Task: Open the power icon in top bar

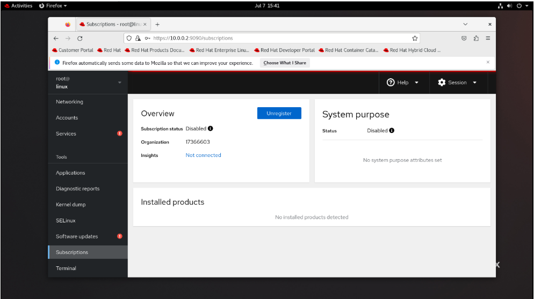Action: click(x=519, y=6)
